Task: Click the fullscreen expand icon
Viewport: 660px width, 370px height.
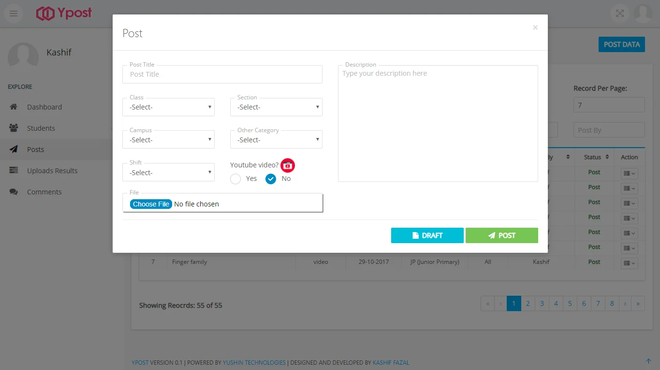Action: [x=619, y=14]
